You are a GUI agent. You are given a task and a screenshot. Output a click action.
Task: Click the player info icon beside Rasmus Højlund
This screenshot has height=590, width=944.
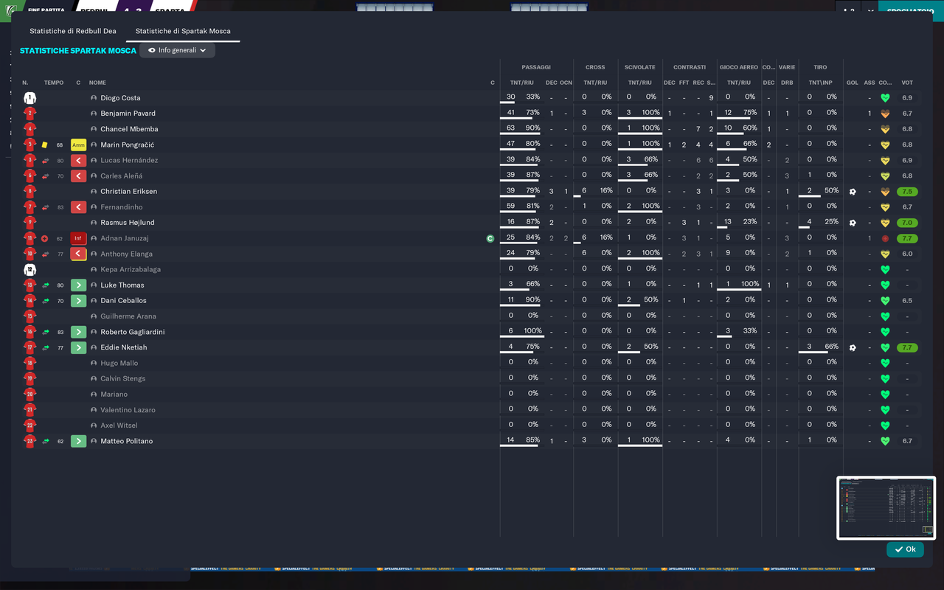click(94, 223)
